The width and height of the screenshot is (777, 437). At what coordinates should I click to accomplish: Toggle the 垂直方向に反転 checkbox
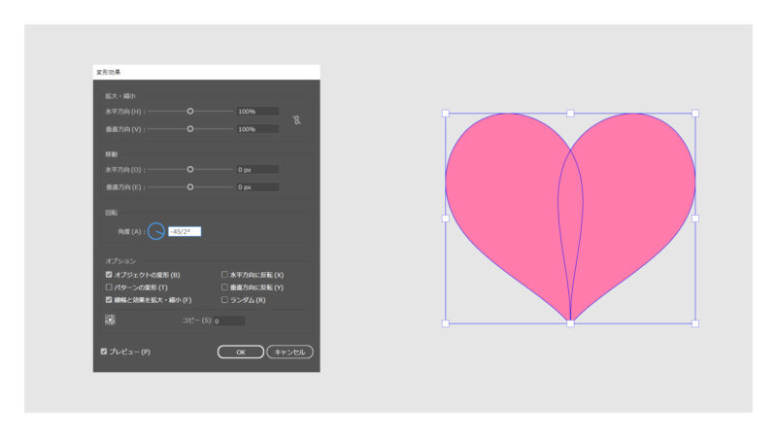point(224,287)
